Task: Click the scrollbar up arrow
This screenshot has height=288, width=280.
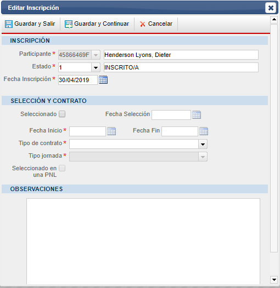Action: [274, 20]
